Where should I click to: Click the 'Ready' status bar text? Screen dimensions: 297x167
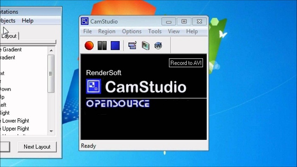coord(88,146)
